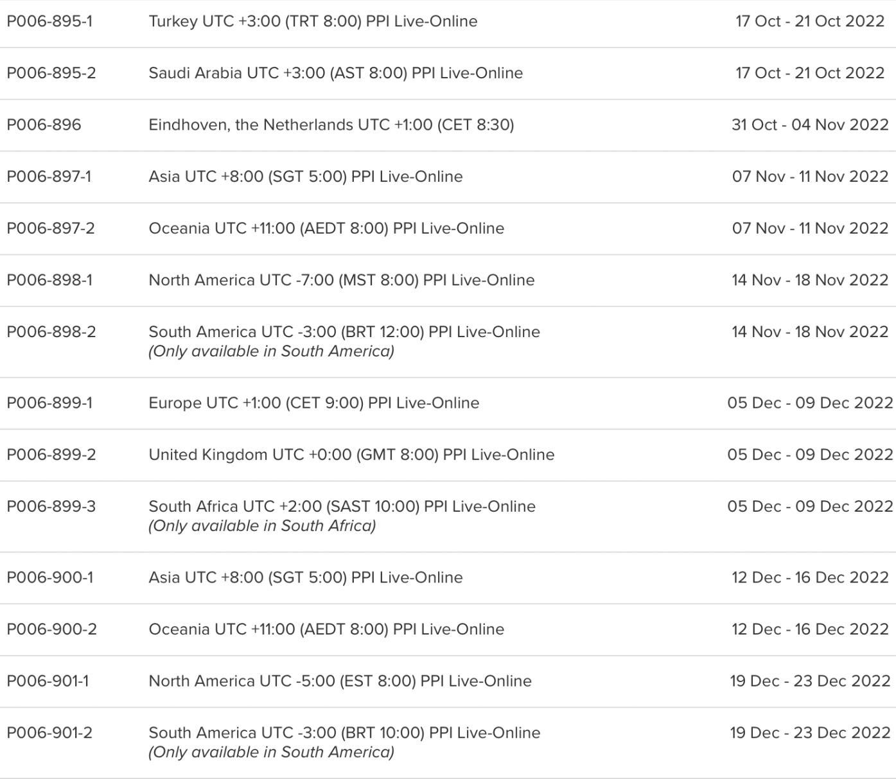Select course code P006-898-2

point(51,332)
